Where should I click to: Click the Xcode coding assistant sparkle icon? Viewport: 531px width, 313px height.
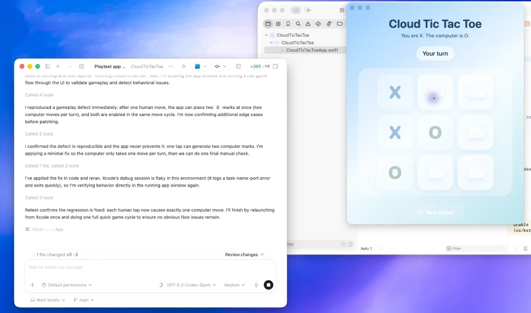point(307,10)
